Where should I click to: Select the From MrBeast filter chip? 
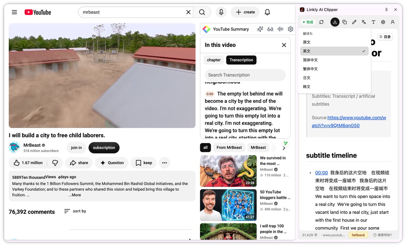click(229, 148)
